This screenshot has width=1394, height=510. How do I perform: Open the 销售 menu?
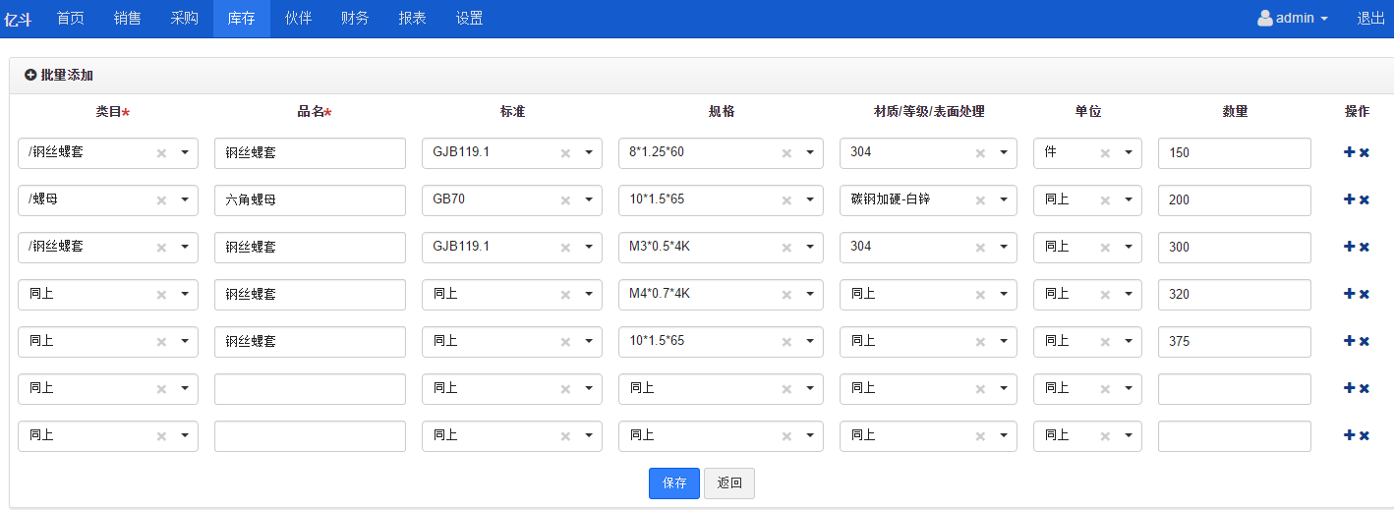click(128, 18)
